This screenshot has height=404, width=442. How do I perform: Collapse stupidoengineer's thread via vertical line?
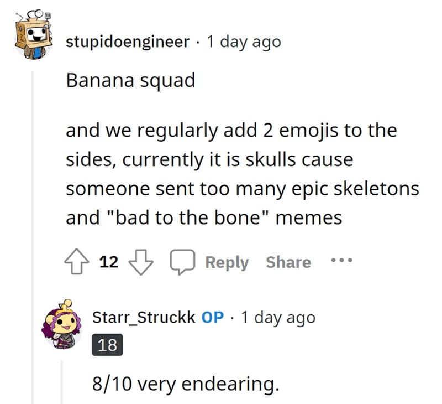pyautogui.click(x=32, y=221)
